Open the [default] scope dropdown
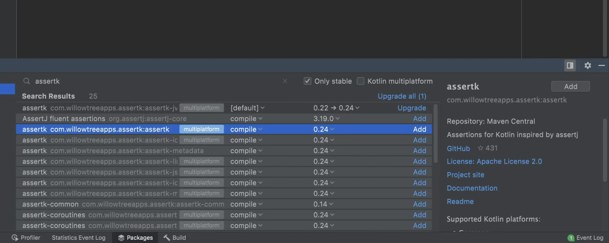The image size is (609, 243). tap(247, 108)
